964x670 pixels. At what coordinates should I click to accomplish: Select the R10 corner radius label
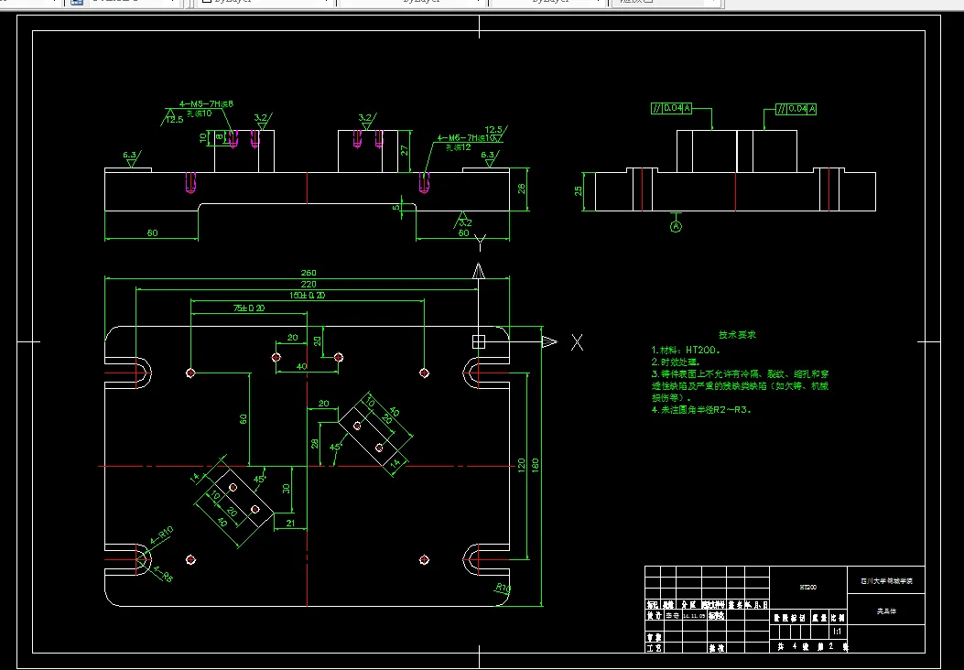point(503,589)
